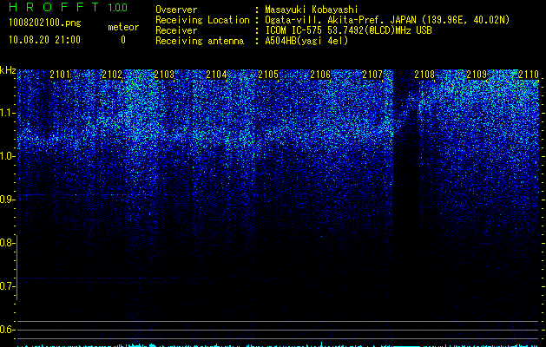The width and height of the screenshot is (546, 347).
Task: Click the HROFFT program title text
Action: tap(54, 7)
